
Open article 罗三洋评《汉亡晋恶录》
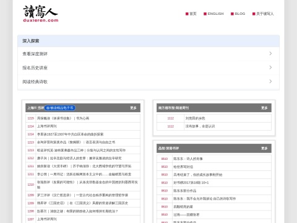click(x=82, y=195)
